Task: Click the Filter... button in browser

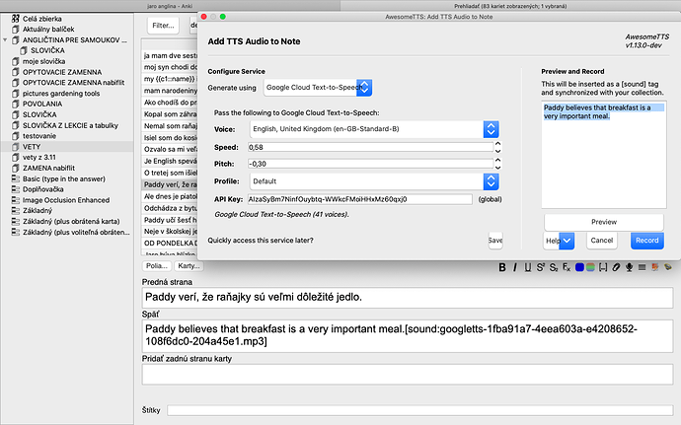Action: (x=163, y=26)
